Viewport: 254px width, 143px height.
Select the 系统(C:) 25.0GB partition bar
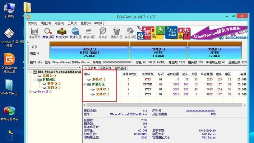(89, 50)
